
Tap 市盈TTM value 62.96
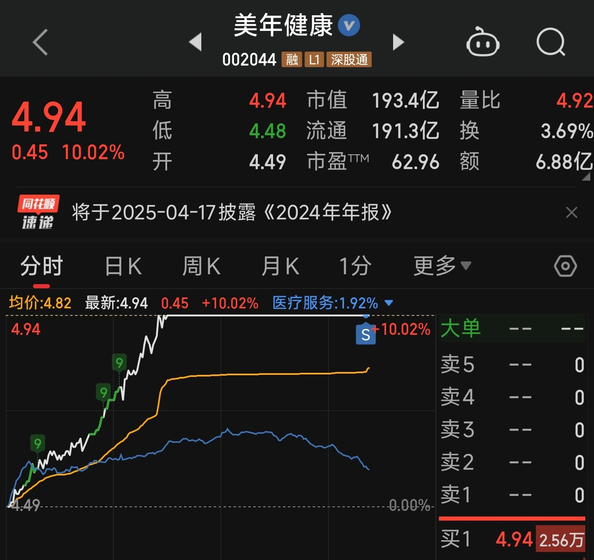tap(415, 162)
